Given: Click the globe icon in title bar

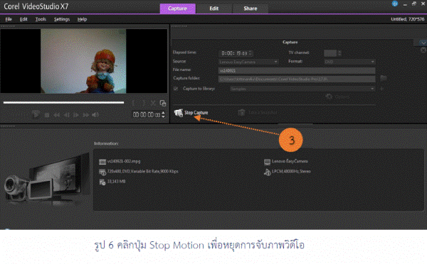Looking at the screenshot, I should (x=394, y=4).
